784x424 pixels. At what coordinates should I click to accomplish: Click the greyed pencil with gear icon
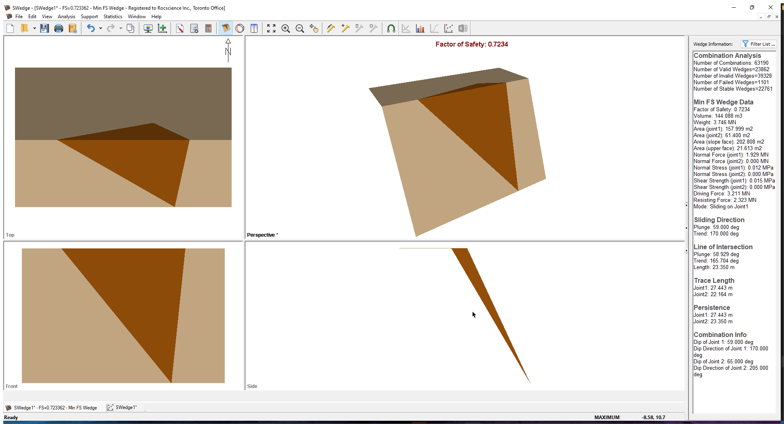coord(373,28)
